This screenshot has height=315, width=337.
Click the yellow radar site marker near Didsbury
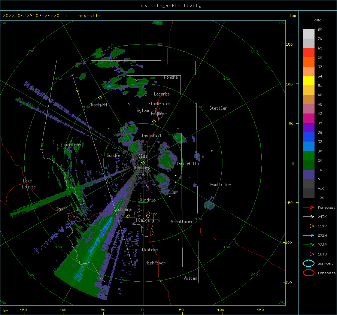point(143,163)
